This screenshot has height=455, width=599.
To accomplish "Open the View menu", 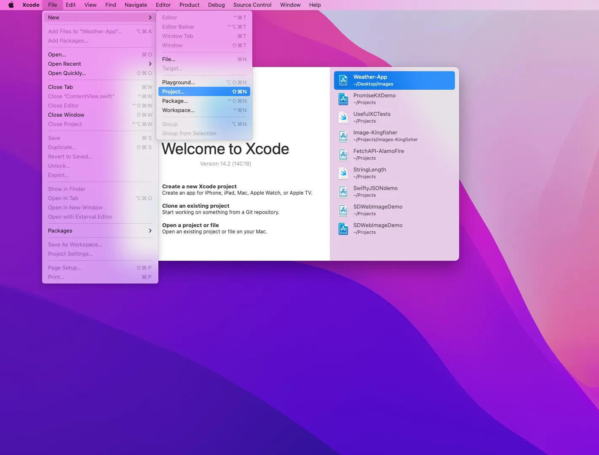I will (91, 5).
